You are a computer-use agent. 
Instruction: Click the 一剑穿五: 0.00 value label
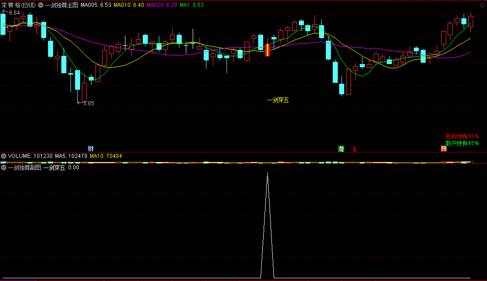[x=61, y=168]
